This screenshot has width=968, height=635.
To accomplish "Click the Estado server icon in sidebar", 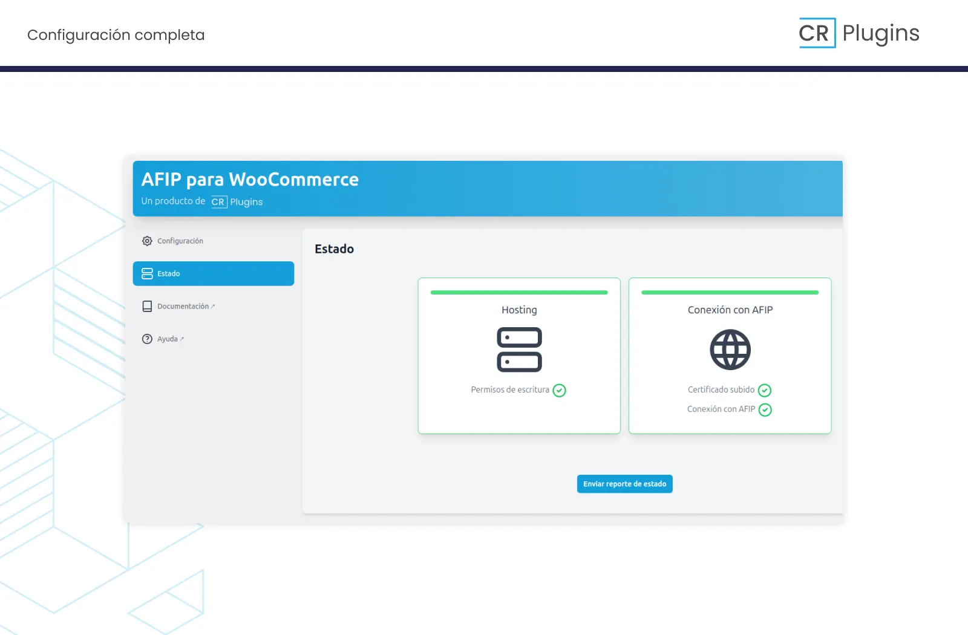I will [x=147, y=273].
